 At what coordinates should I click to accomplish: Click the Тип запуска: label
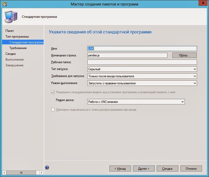60,69
